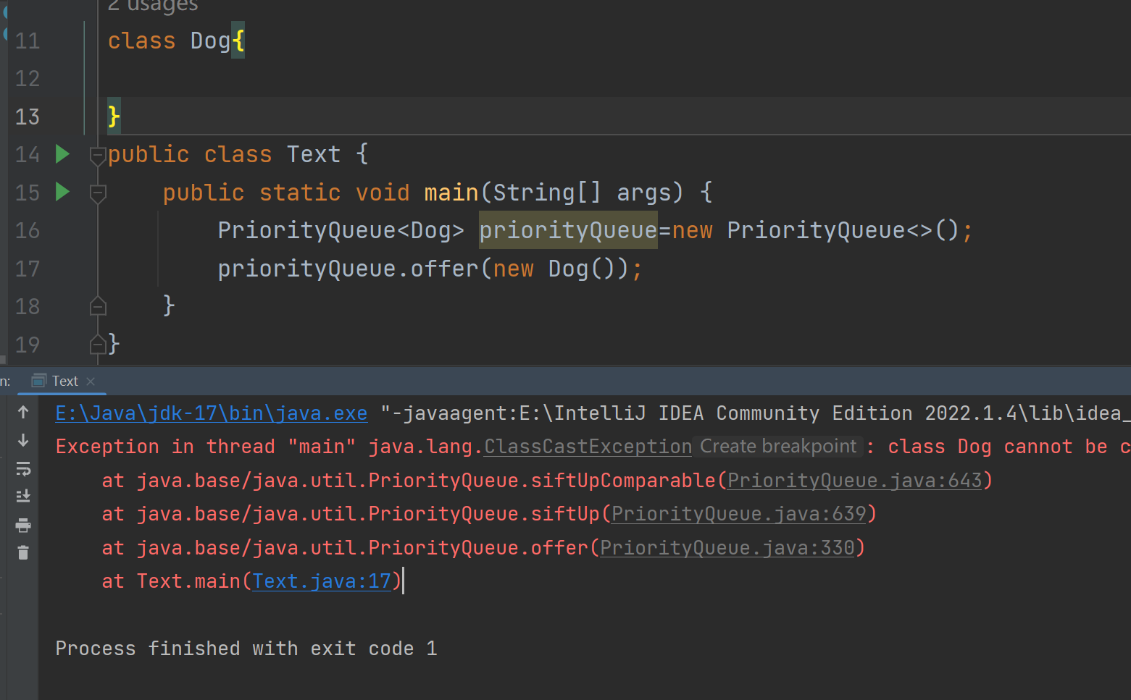This screenshot has height=700, width=1131.
Task: Click the priorityQueue variable on line 16
Action: coord(568,230)
